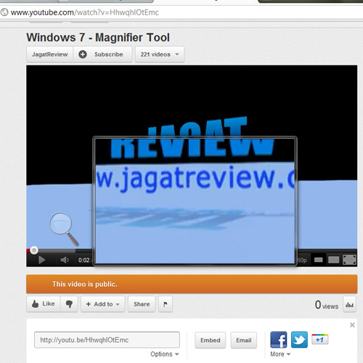The width and height of the screenshot is (363, 363).
Task: Close the share panel
Action: click(x=352, y=325)
